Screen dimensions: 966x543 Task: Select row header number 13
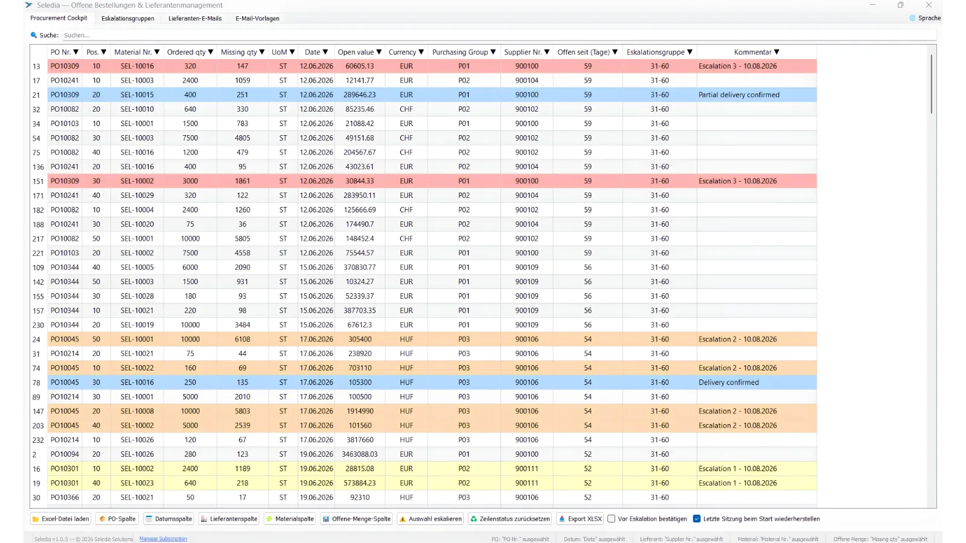pyautogui.click(x=38, y=66)
